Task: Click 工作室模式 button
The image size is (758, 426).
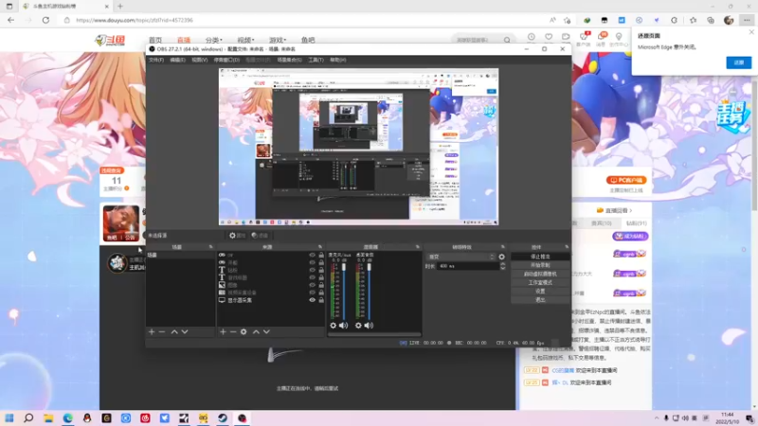Action: [540, 282]
